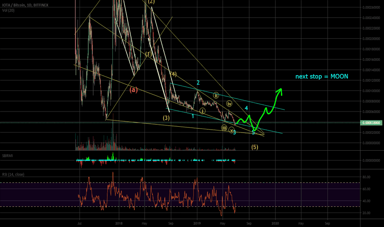Click the cyan 4 wave label
Screen dimensions: 384x227
(x=246, y=108)
